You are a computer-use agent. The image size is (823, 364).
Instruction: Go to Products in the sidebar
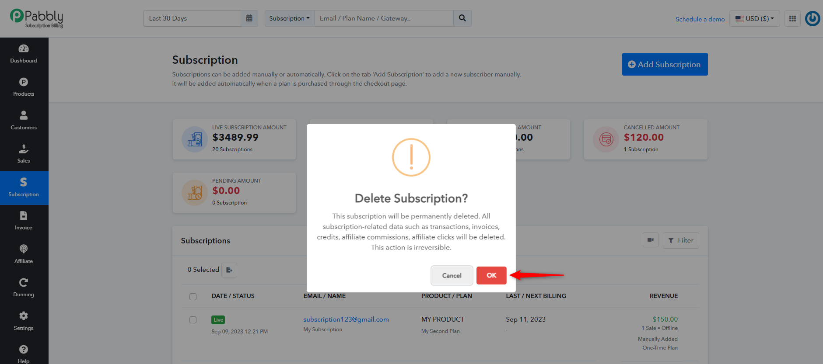[24, 87]
